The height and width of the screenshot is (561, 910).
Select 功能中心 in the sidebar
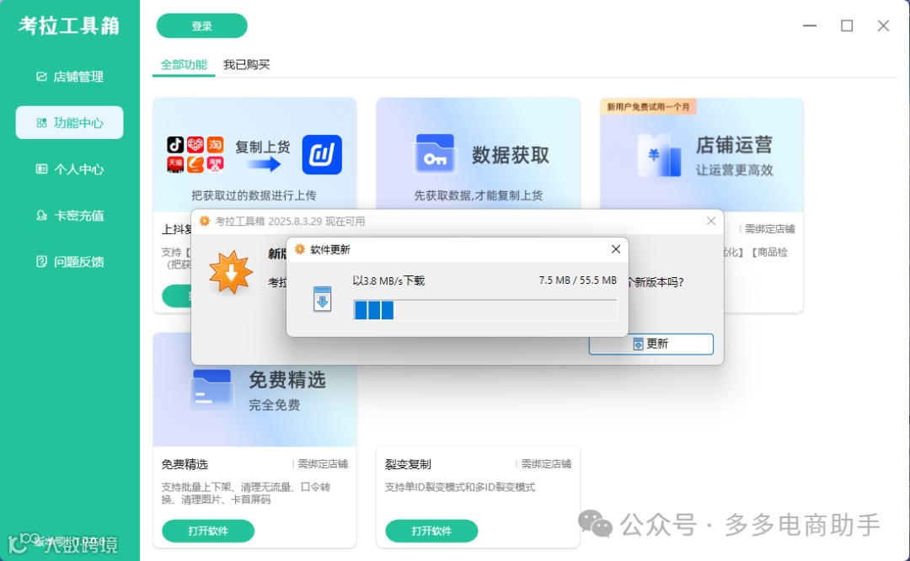coord(70,122)
